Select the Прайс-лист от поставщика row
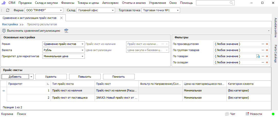 (x=139, y=98)
